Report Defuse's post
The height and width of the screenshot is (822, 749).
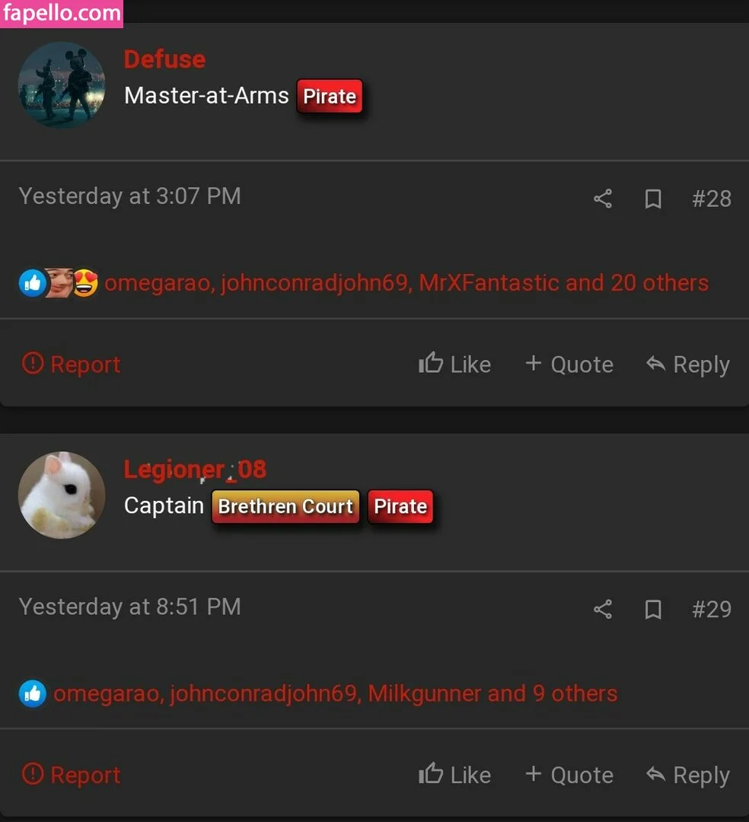pyautogui.click(x=72, y=364)
